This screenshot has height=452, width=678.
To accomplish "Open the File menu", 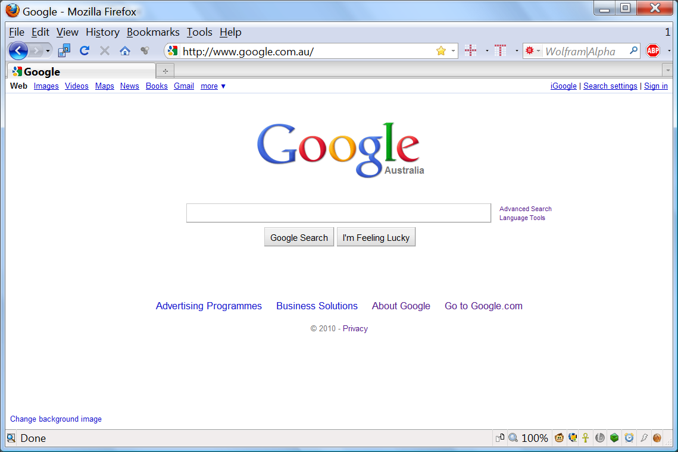I will pos(17,32).
